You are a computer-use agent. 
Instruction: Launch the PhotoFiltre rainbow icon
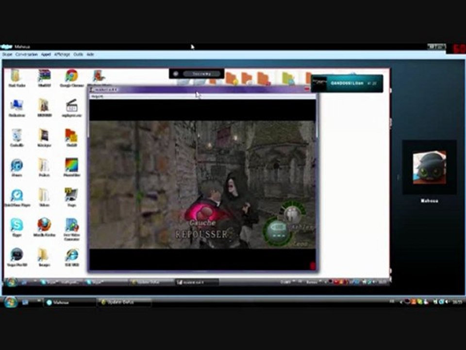point(72,167)
